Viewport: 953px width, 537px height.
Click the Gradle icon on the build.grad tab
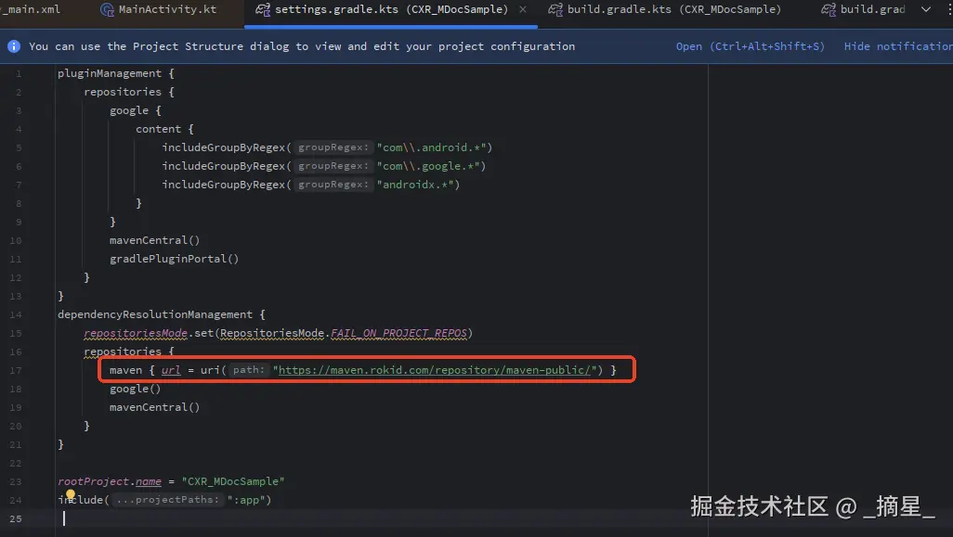tap(828, 9)
